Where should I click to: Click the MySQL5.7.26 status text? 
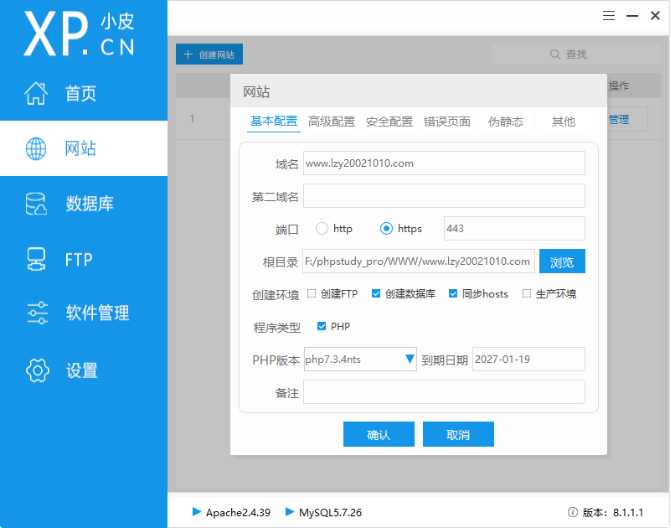[x=330, y=512]
